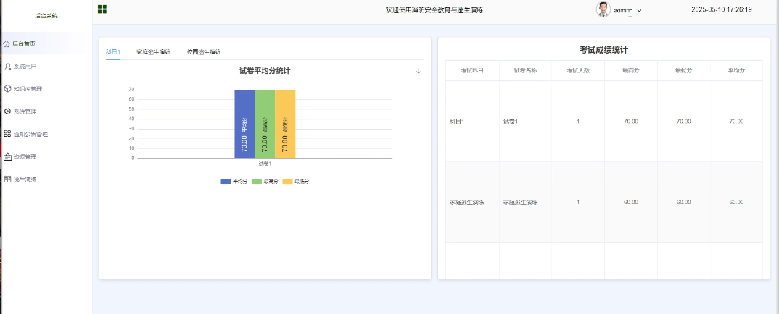Click the 最高分 column header
This screenshot has width=779, height=314.
[x=630, y=71]
